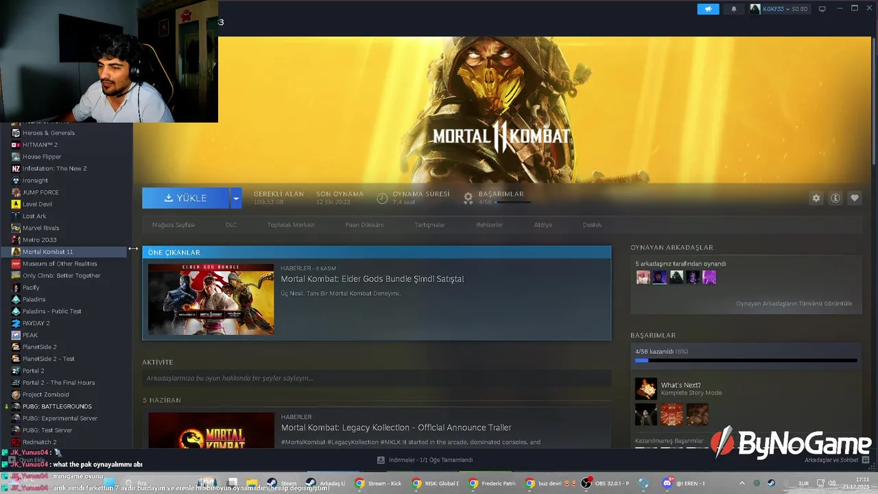Select PUBG: BATTLEGROUNDS in library
878x494 pixels.
[57, 406]
